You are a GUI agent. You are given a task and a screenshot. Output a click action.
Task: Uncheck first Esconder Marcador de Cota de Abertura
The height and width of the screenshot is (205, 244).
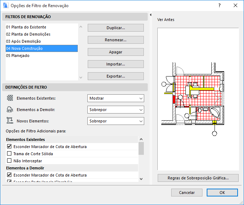point(10,147)
